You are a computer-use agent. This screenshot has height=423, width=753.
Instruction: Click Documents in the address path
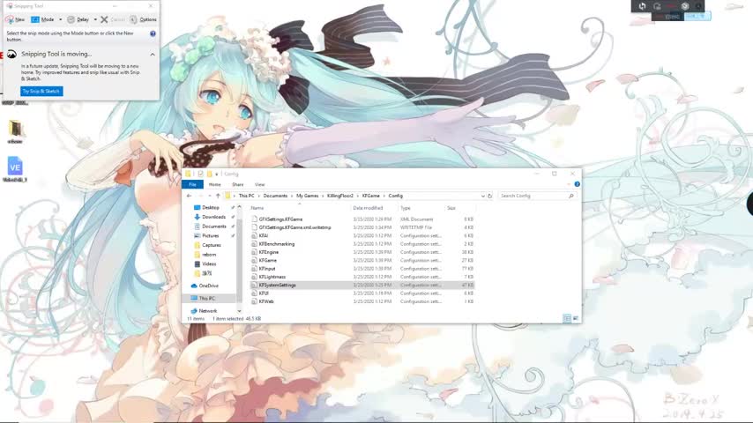point(275,196)
